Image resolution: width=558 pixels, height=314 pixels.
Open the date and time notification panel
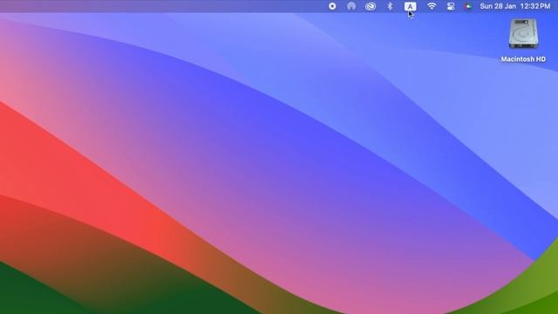(x=515, y=6)
